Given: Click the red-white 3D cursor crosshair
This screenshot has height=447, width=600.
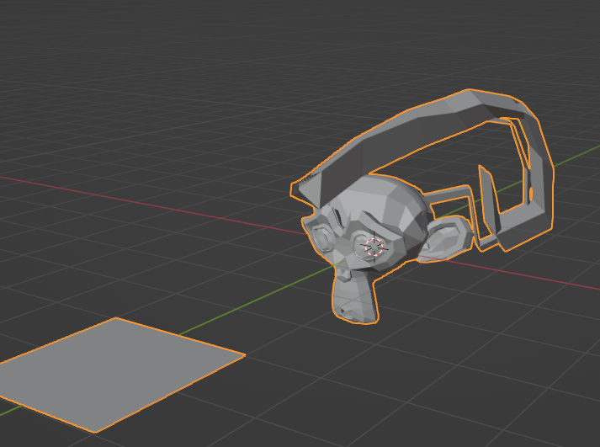Looking at the screenshot, I should pyautogui.click(x=374, y=247).
